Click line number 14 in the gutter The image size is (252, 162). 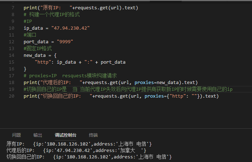pyautogui.click(x=12, y=55)
